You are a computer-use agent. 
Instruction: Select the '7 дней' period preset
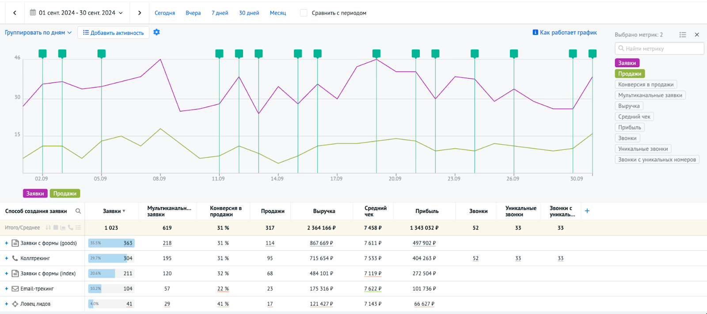click(220, 13)
